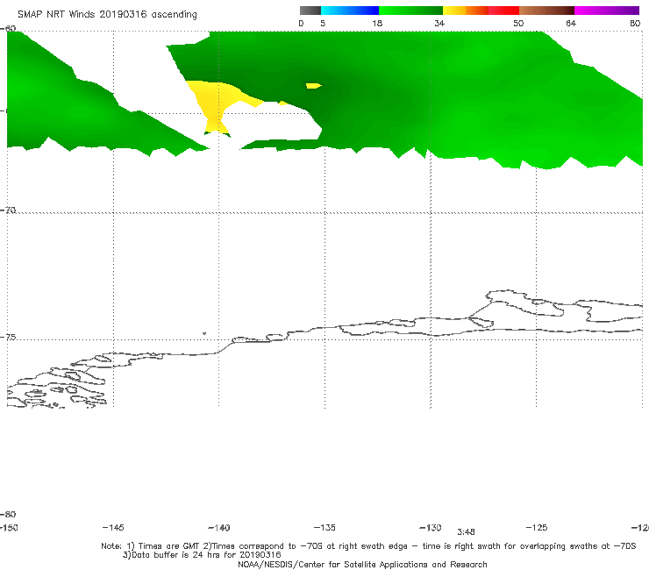Click the longitude label -130
Viewport: 649px width, 570px height.
[x=431, y=528]
